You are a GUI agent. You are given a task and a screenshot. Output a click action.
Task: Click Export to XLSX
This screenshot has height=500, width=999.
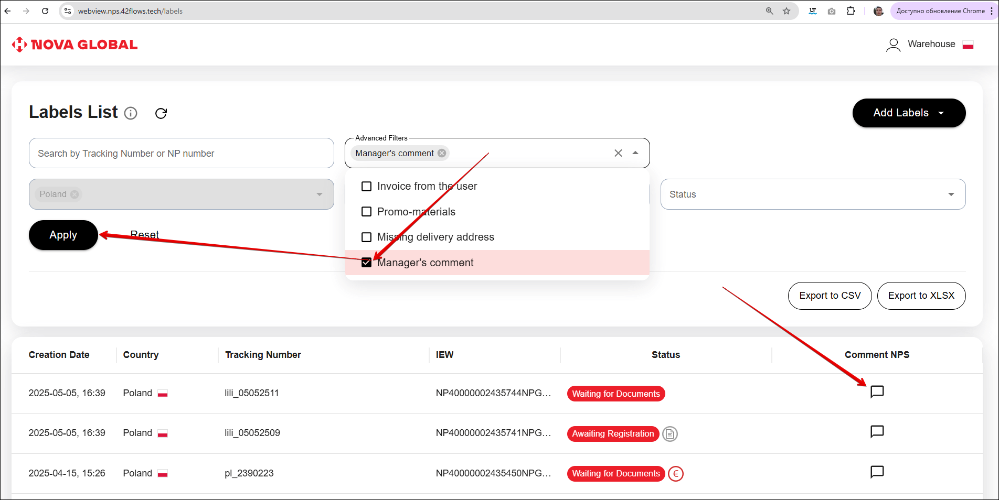[x=921, y=296]
